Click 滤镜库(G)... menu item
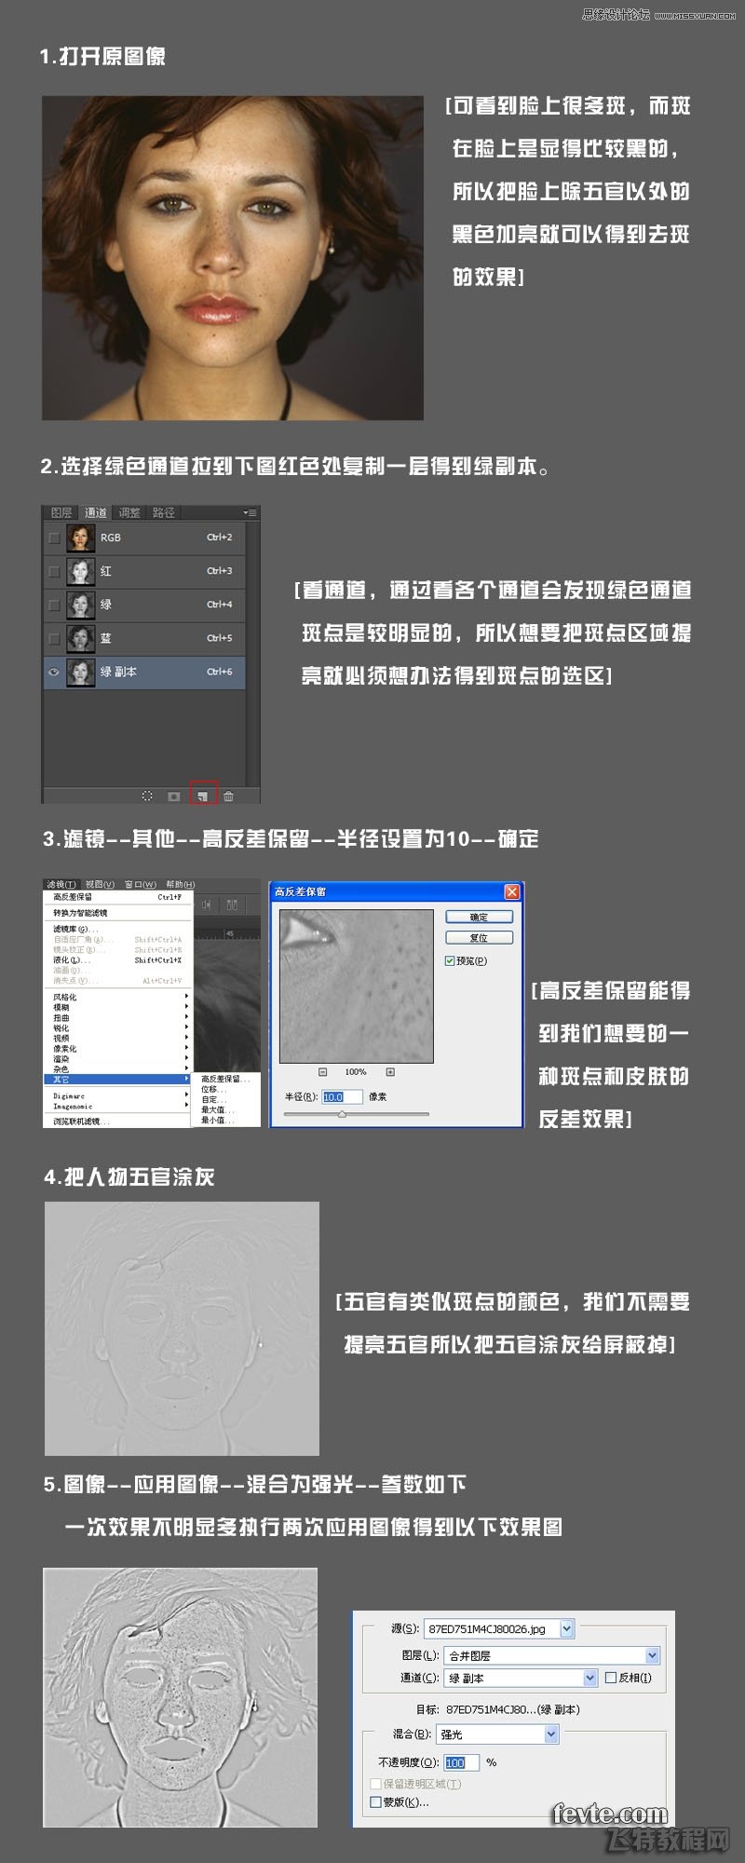 (x=117, y=929)
